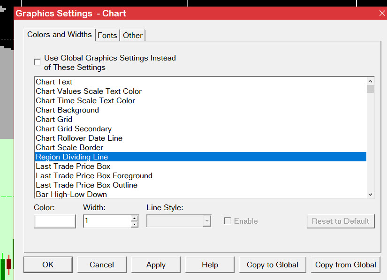Switch to the Fonts tab
This screenshot has height=280, width=387.
[107, 35]
